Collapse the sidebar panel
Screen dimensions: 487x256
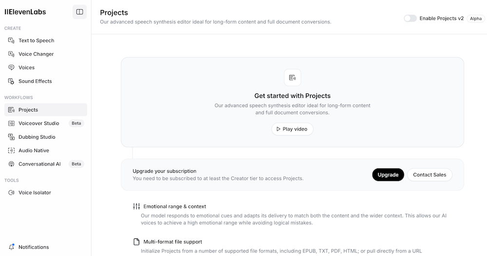click(79, 12)
